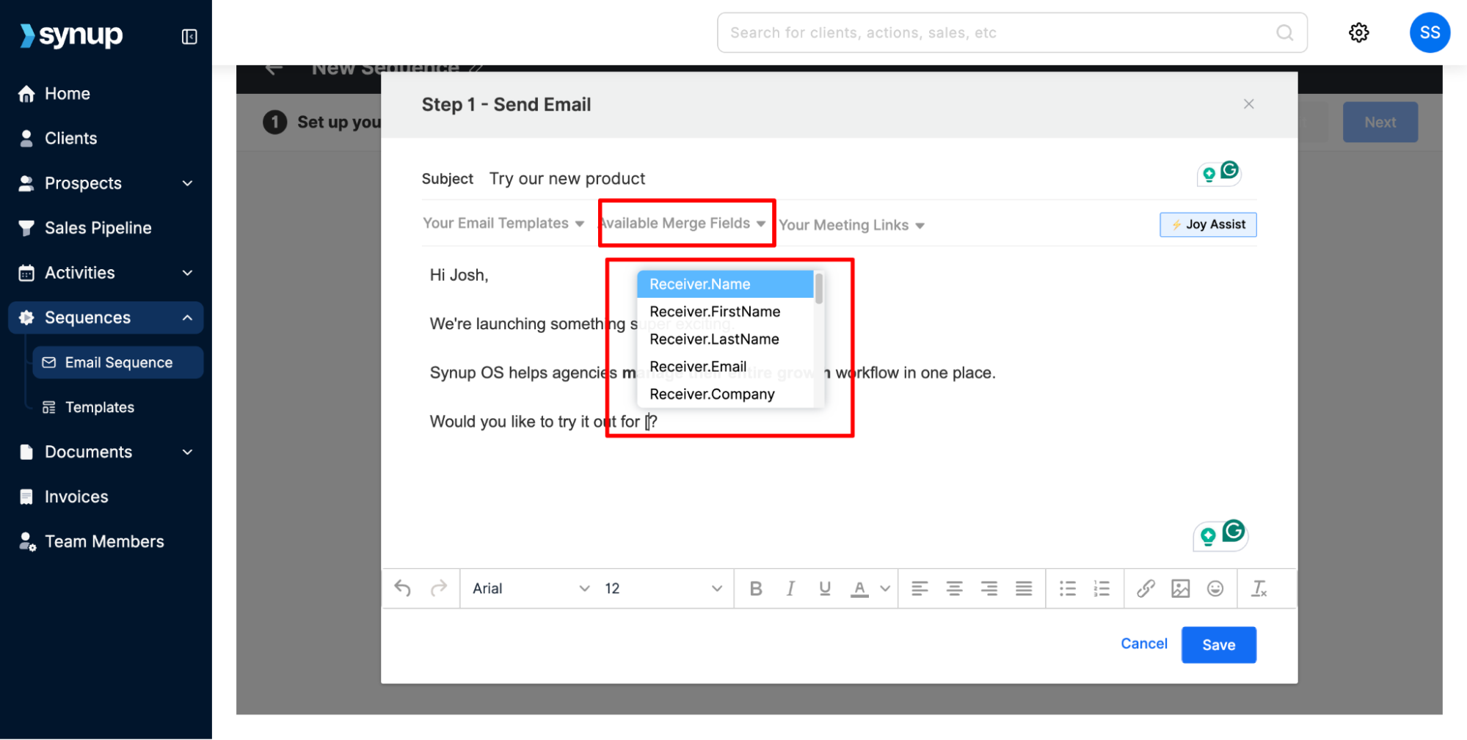This screenshot has width=1467, height=740.
Task: Toggle underline formatting
Action: (825, 588)
